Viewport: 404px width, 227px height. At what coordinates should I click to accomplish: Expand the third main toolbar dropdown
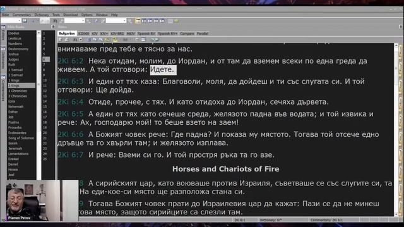pos(124,21)
